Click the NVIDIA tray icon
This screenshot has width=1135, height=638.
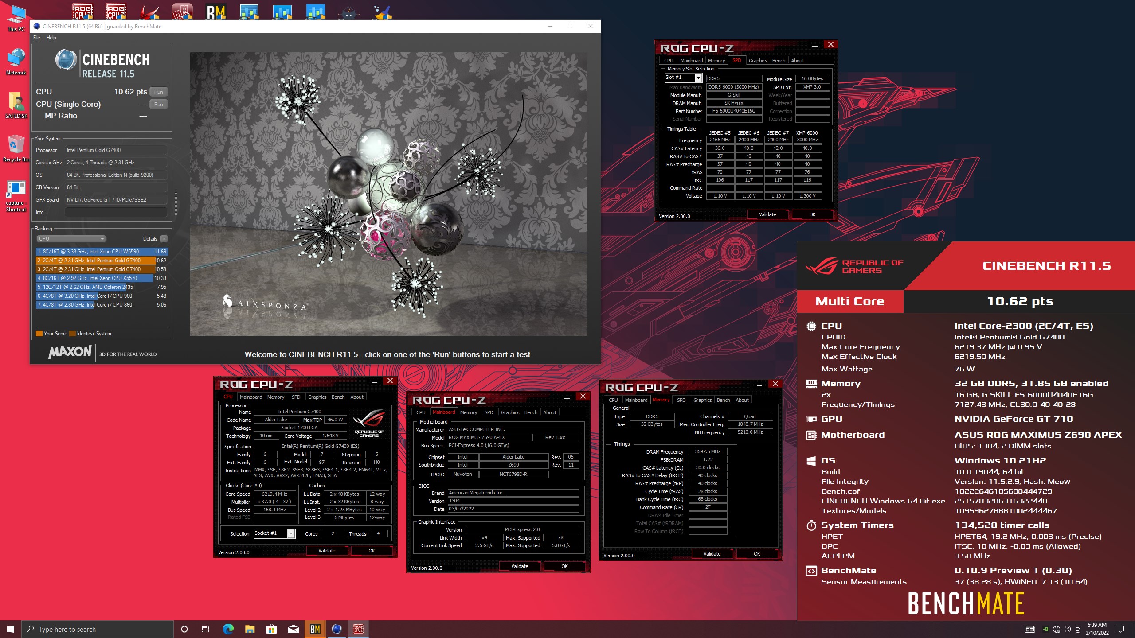click(1045, 629)
